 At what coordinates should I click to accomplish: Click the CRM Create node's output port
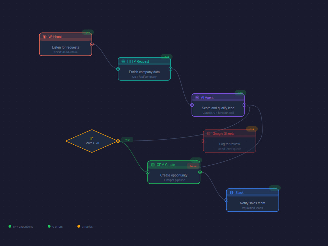(200, 172)
